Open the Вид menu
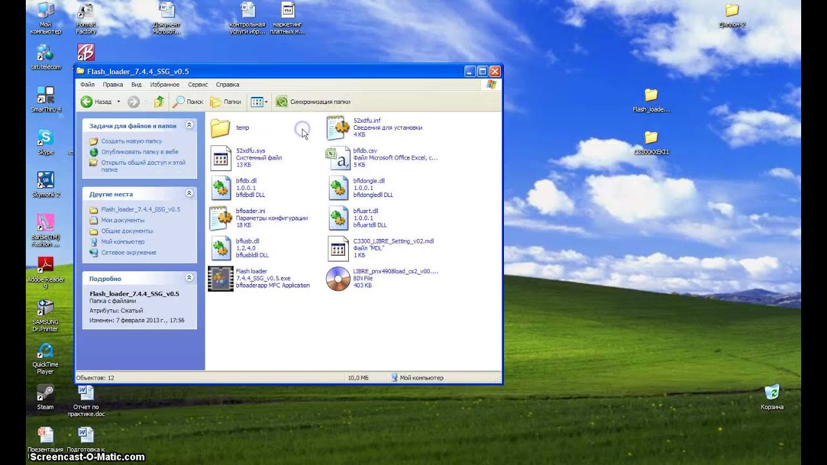This screenshot has height=465, width=827. pos(136,85)
